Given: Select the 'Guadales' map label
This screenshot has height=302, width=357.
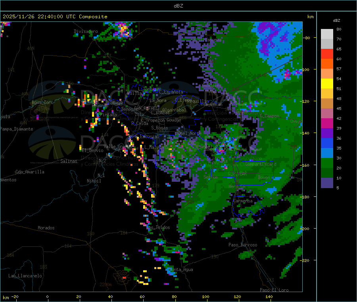Looking at the screenshot, I should pos(212,85).
